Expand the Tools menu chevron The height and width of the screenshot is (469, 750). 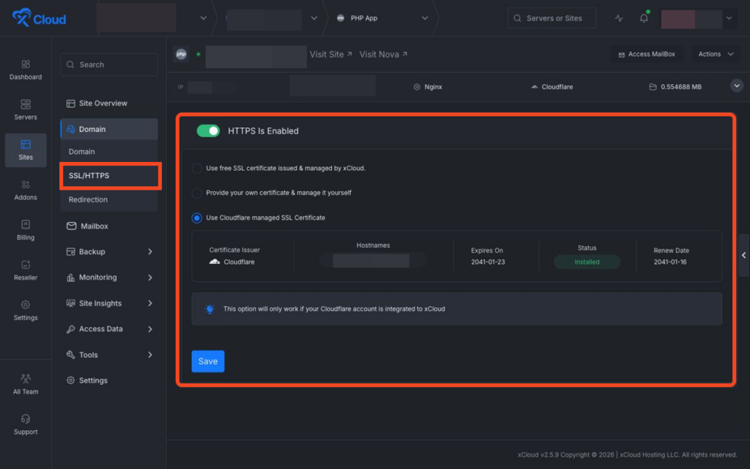[150, 355]
